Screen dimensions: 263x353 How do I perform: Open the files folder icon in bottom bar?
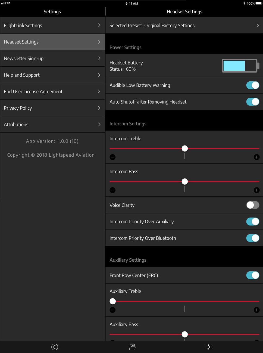(x=132, y=347)
